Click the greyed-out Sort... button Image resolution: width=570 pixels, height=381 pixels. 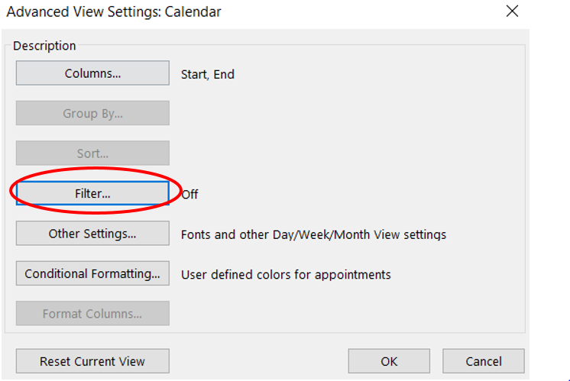tap(92, 153)
